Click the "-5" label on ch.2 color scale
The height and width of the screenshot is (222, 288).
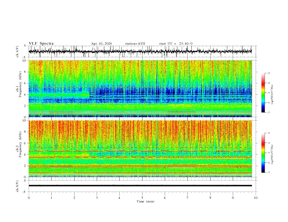tap(268, 153)
